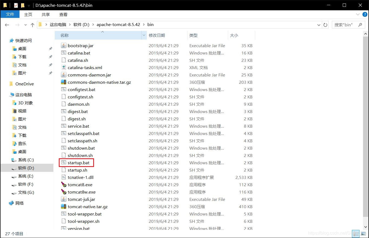The image size is (369, 238).
Task: Switch to the 主页 ribbon tab
Action: coord(28,14)
